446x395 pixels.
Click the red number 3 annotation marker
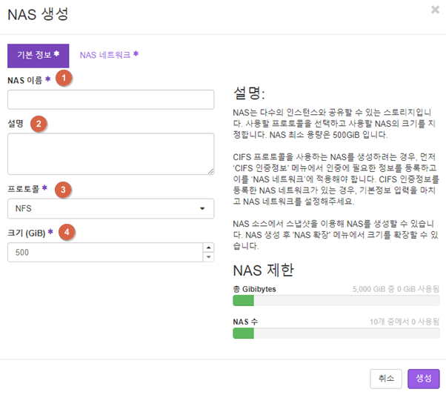point(63,190)
